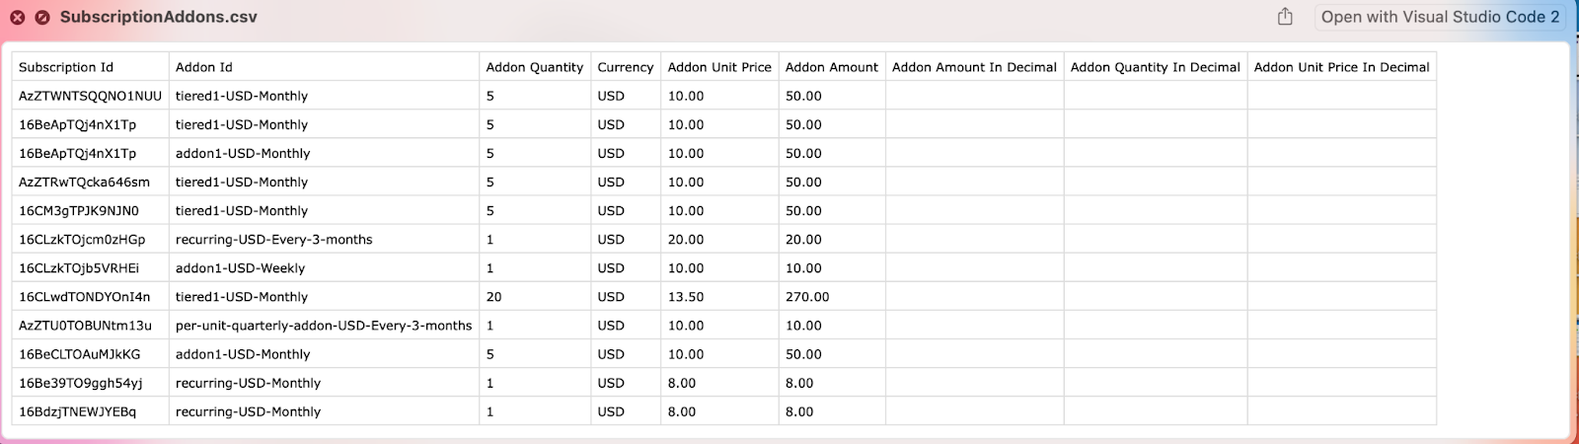The width and height of the screenshot is (1579, 444).
Task: Click the per-unit-quarterly-addon-USD-Every-3-months cell
Action: pyautogui.click(x=324, y=326)
